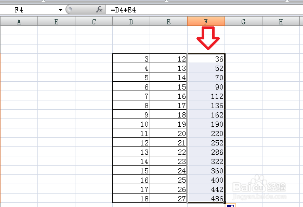This screenshot has width=303, height=207.
Task: Select column A header
Action: [x=19, y=21]
